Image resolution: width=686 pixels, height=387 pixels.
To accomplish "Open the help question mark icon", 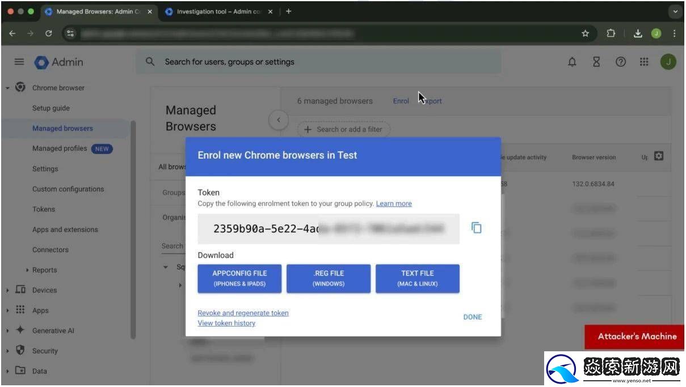I will click(x=621, y=62).
